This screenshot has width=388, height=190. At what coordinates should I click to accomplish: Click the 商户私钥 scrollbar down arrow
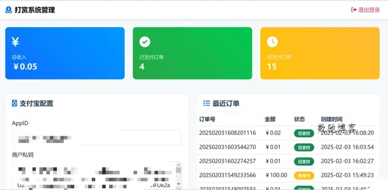pos(178,185)
